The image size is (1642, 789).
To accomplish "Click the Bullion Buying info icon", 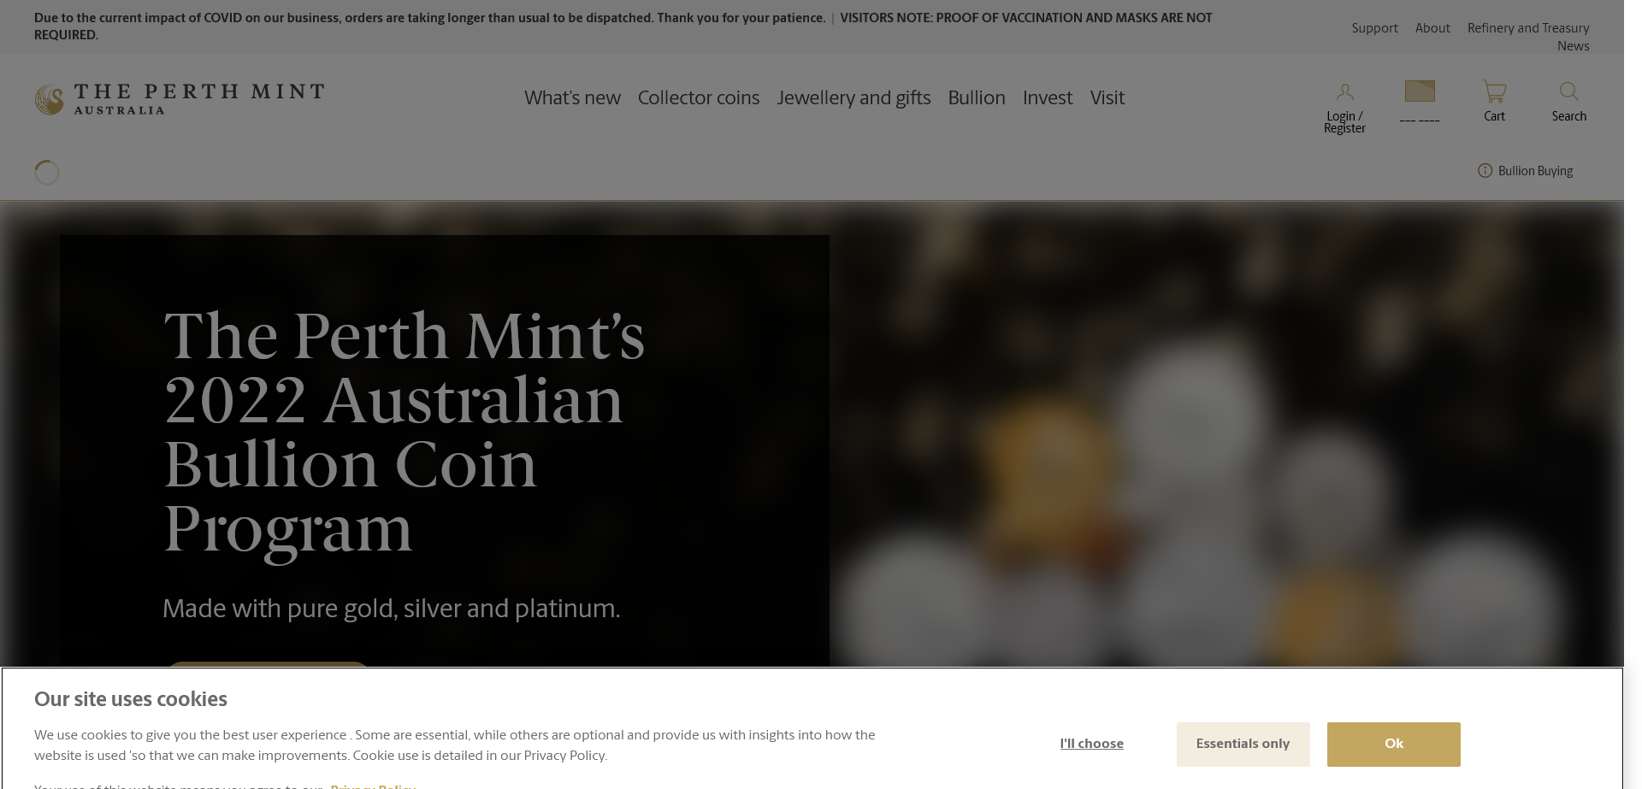I will point(1485,171).
